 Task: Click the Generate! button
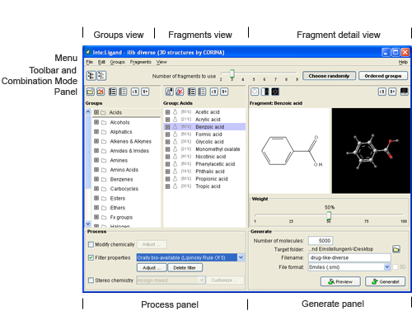(x=385, y=281)
